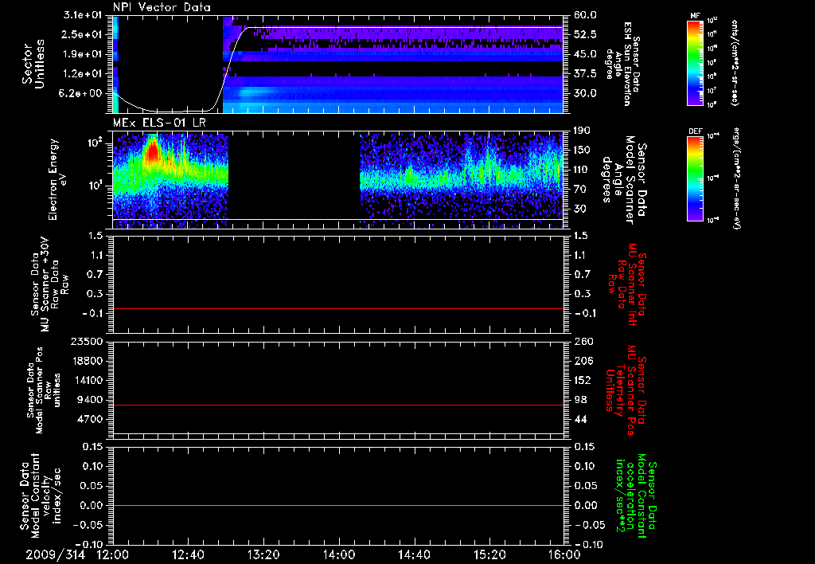This screenshot has width=815, height=564.
Task: Click the "206" telemetry tick label
Action: pyautogui.click(x=583, y=361)
